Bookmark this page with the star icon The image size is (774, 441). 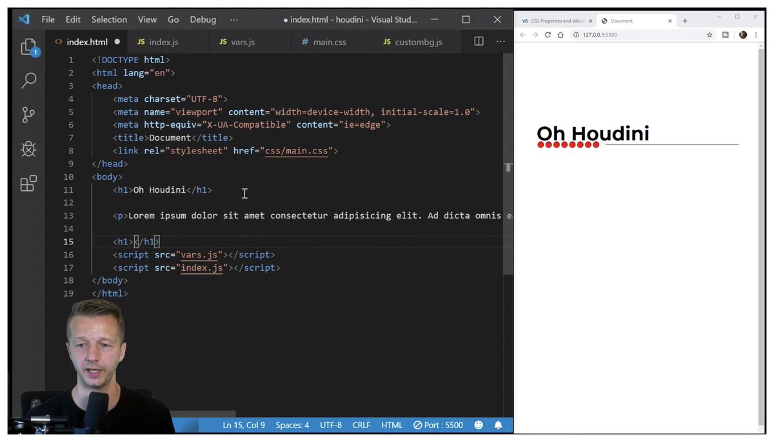(x=709, y=35)
